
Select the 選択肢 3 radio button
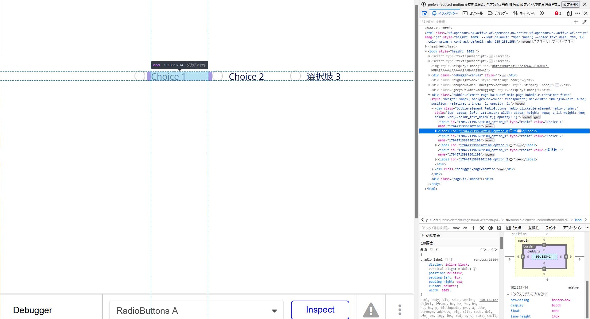point(295,76)
